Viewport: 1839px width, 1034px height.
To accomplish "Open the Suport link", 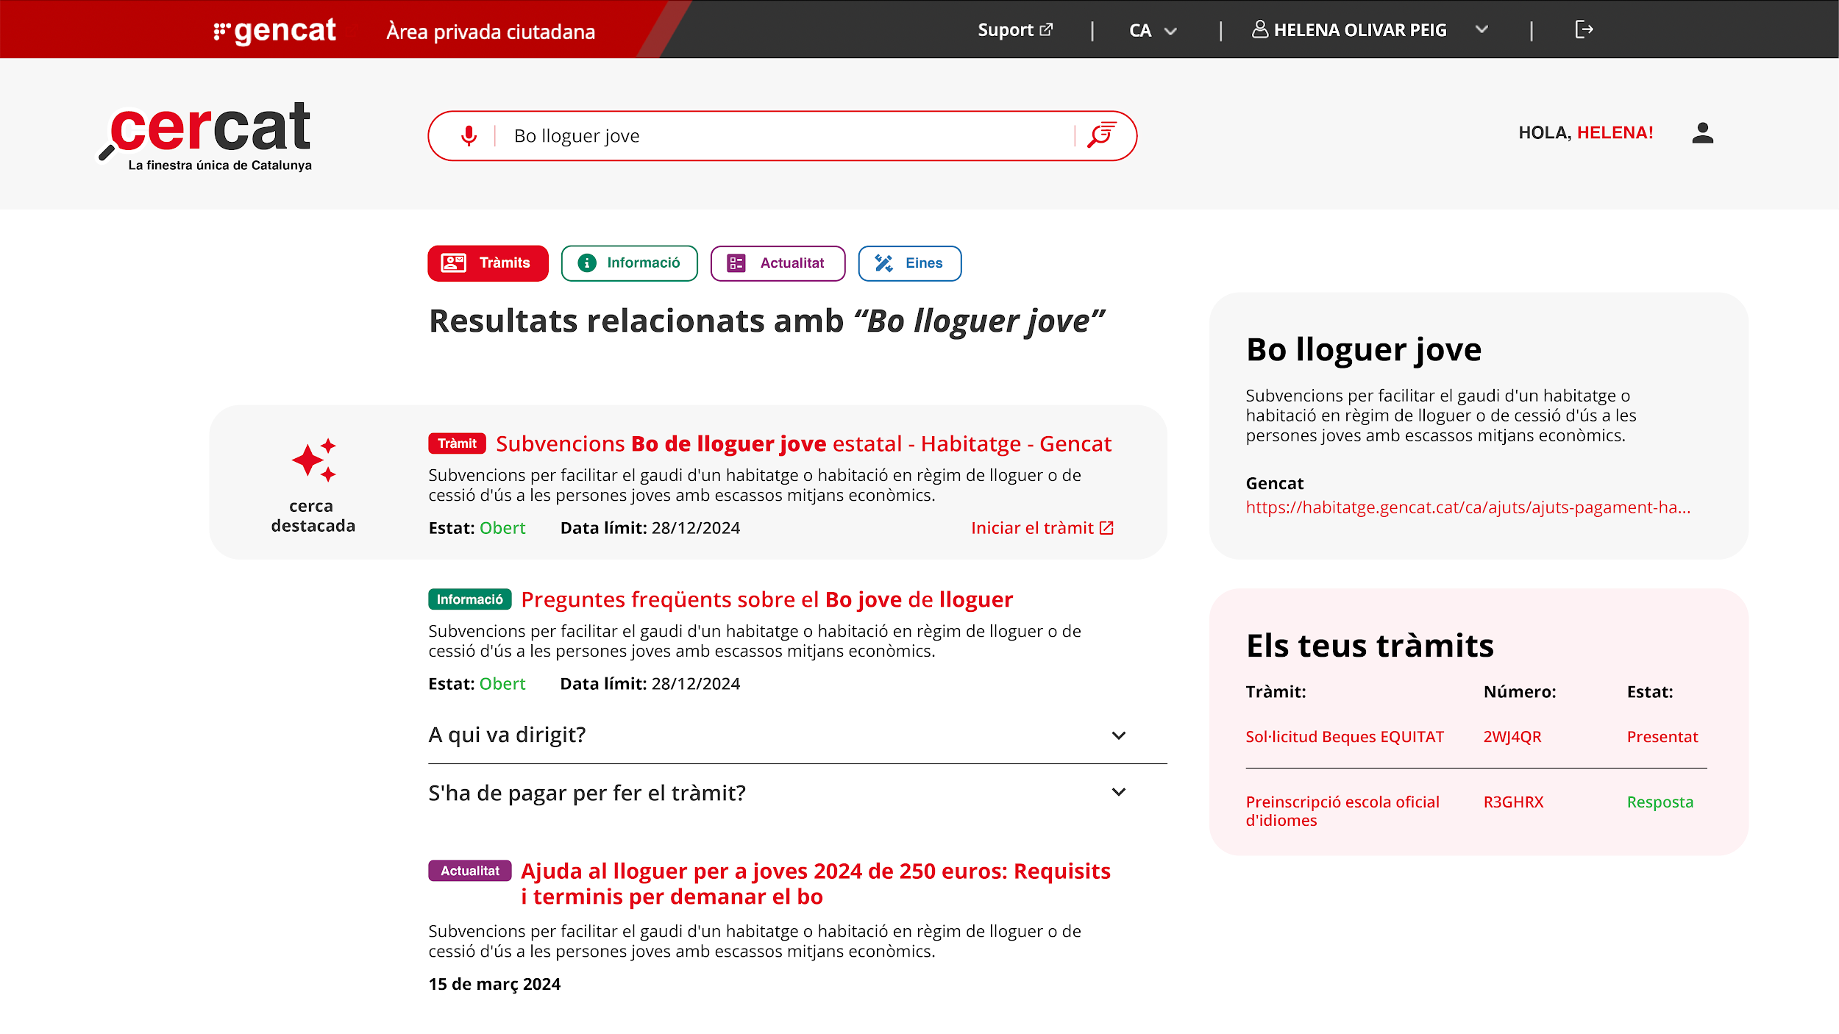I will coord(1015,30).
